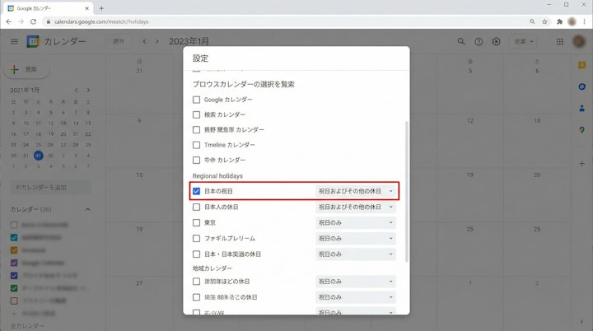This screenshot has width=593, height=331.
Task: Click the settings dialog scrollbar
Action: [x=407, y=192]
